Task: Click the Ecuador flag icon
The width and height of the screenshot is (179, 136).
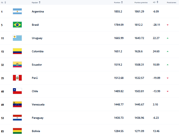Action: coord(17,65)
